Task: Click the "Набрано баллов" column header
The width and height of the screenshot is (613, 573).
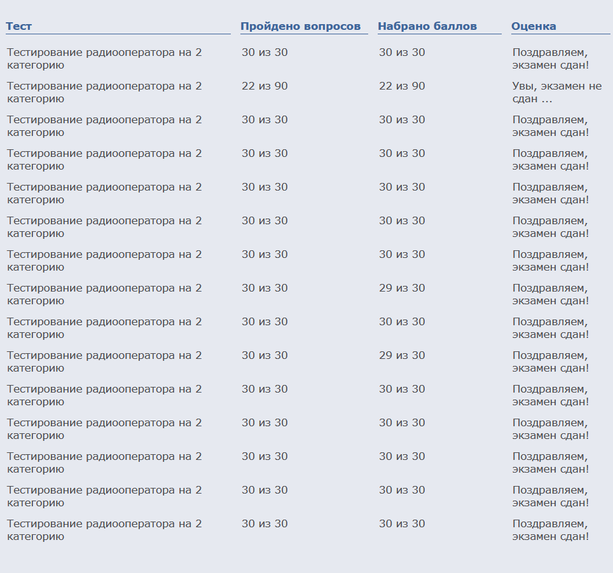Action: tap(427, 26)
